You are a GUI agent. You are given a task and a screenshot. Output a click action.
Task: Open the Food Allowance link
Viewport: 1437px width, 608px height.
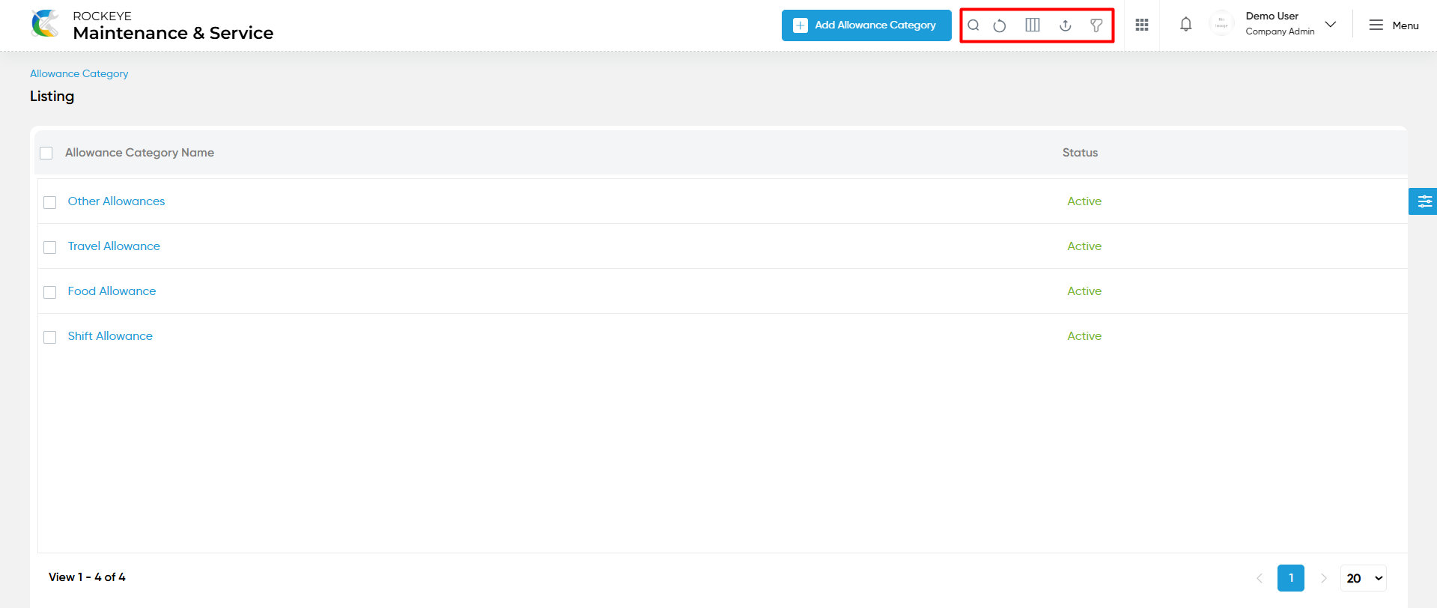pos(112,291)
